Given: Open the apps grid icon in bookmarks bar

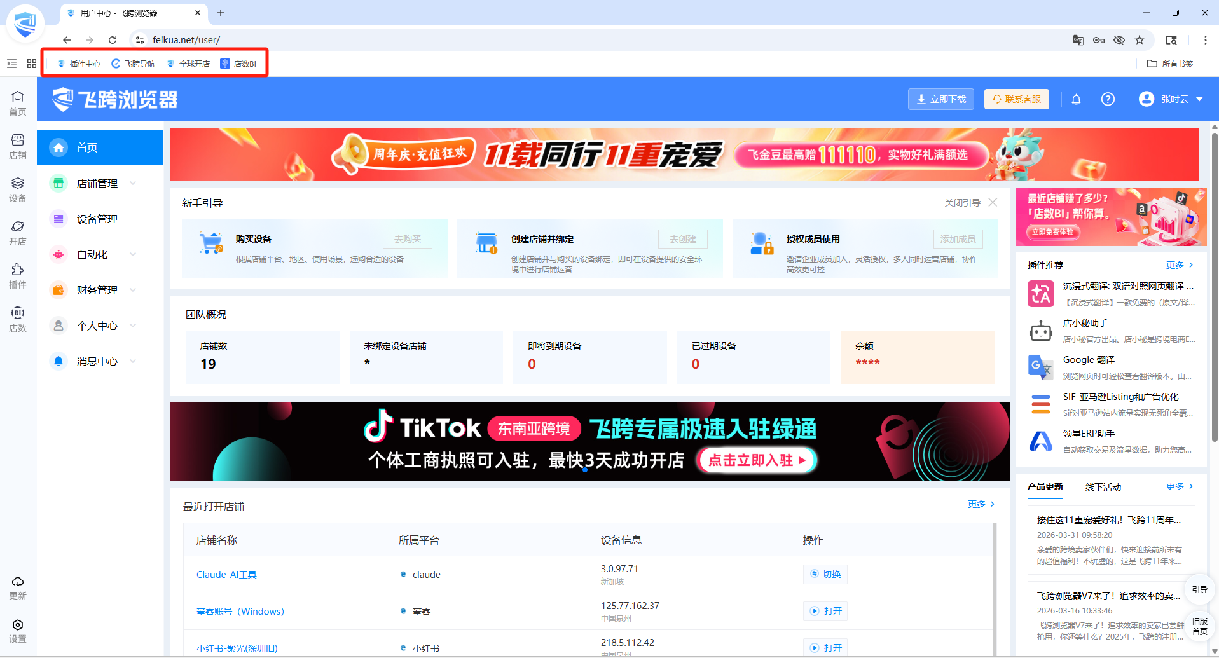Looking at the screenshot, I should [32, 64].
